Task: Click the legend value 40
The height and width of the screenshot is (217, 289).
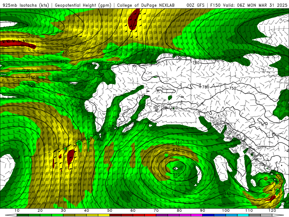Action: tap(86, 210)
